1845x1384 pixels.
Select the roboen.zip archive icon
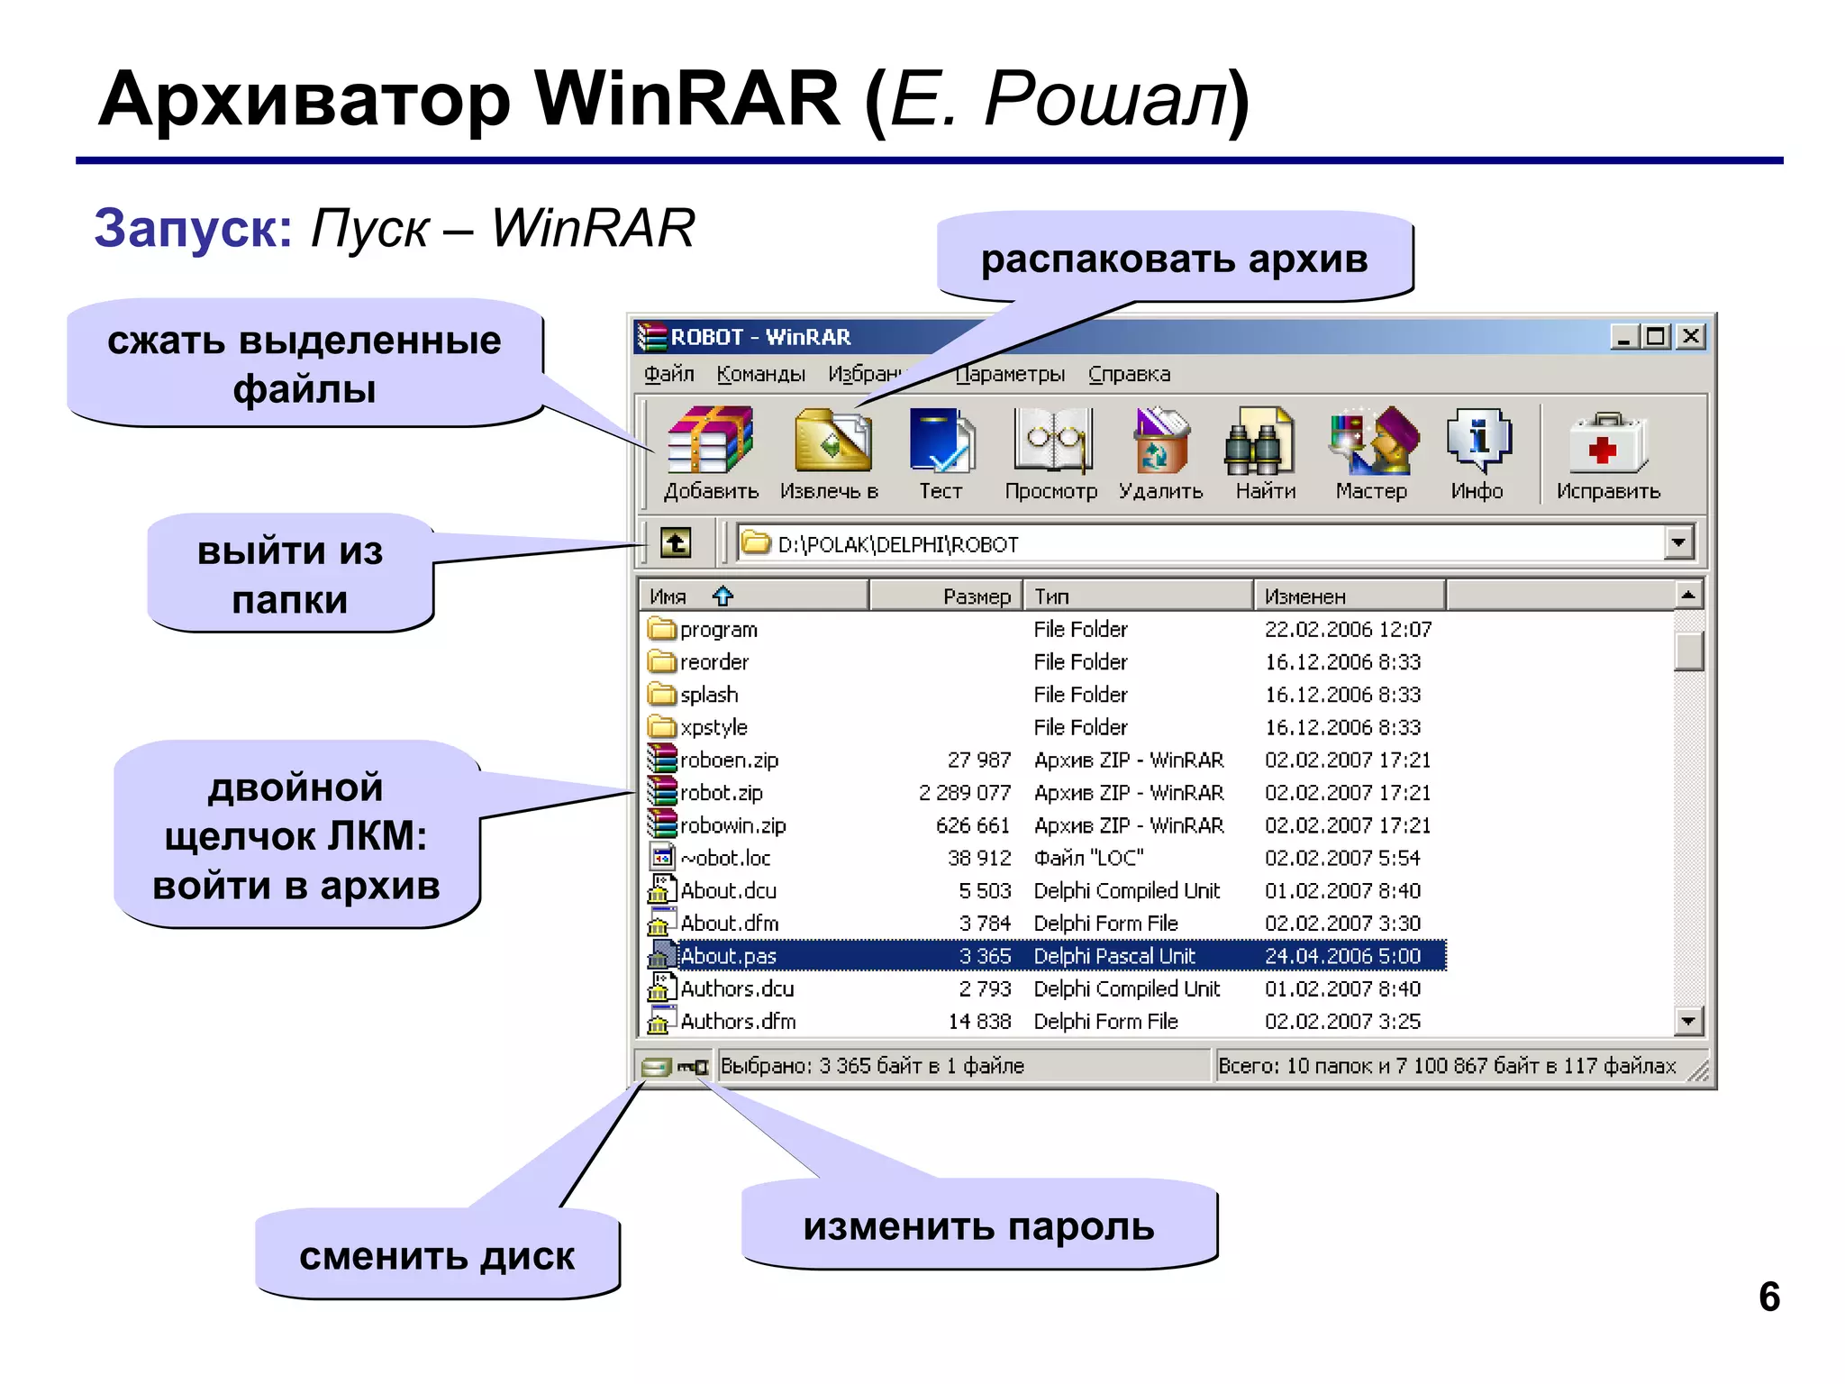[x=661, y=760]
